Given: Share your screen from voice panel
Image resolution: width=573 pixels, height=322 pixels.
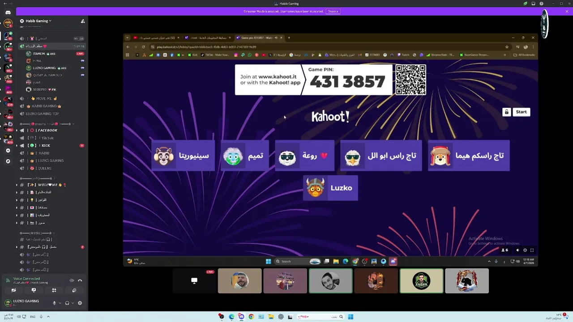Looking at the screenshot, I should 34,290.
